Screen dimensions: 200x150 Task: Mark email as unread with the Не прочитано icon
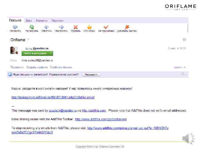tap(106, 27)
